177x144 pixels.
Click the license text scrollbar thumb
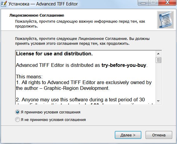tap(158, 60)
